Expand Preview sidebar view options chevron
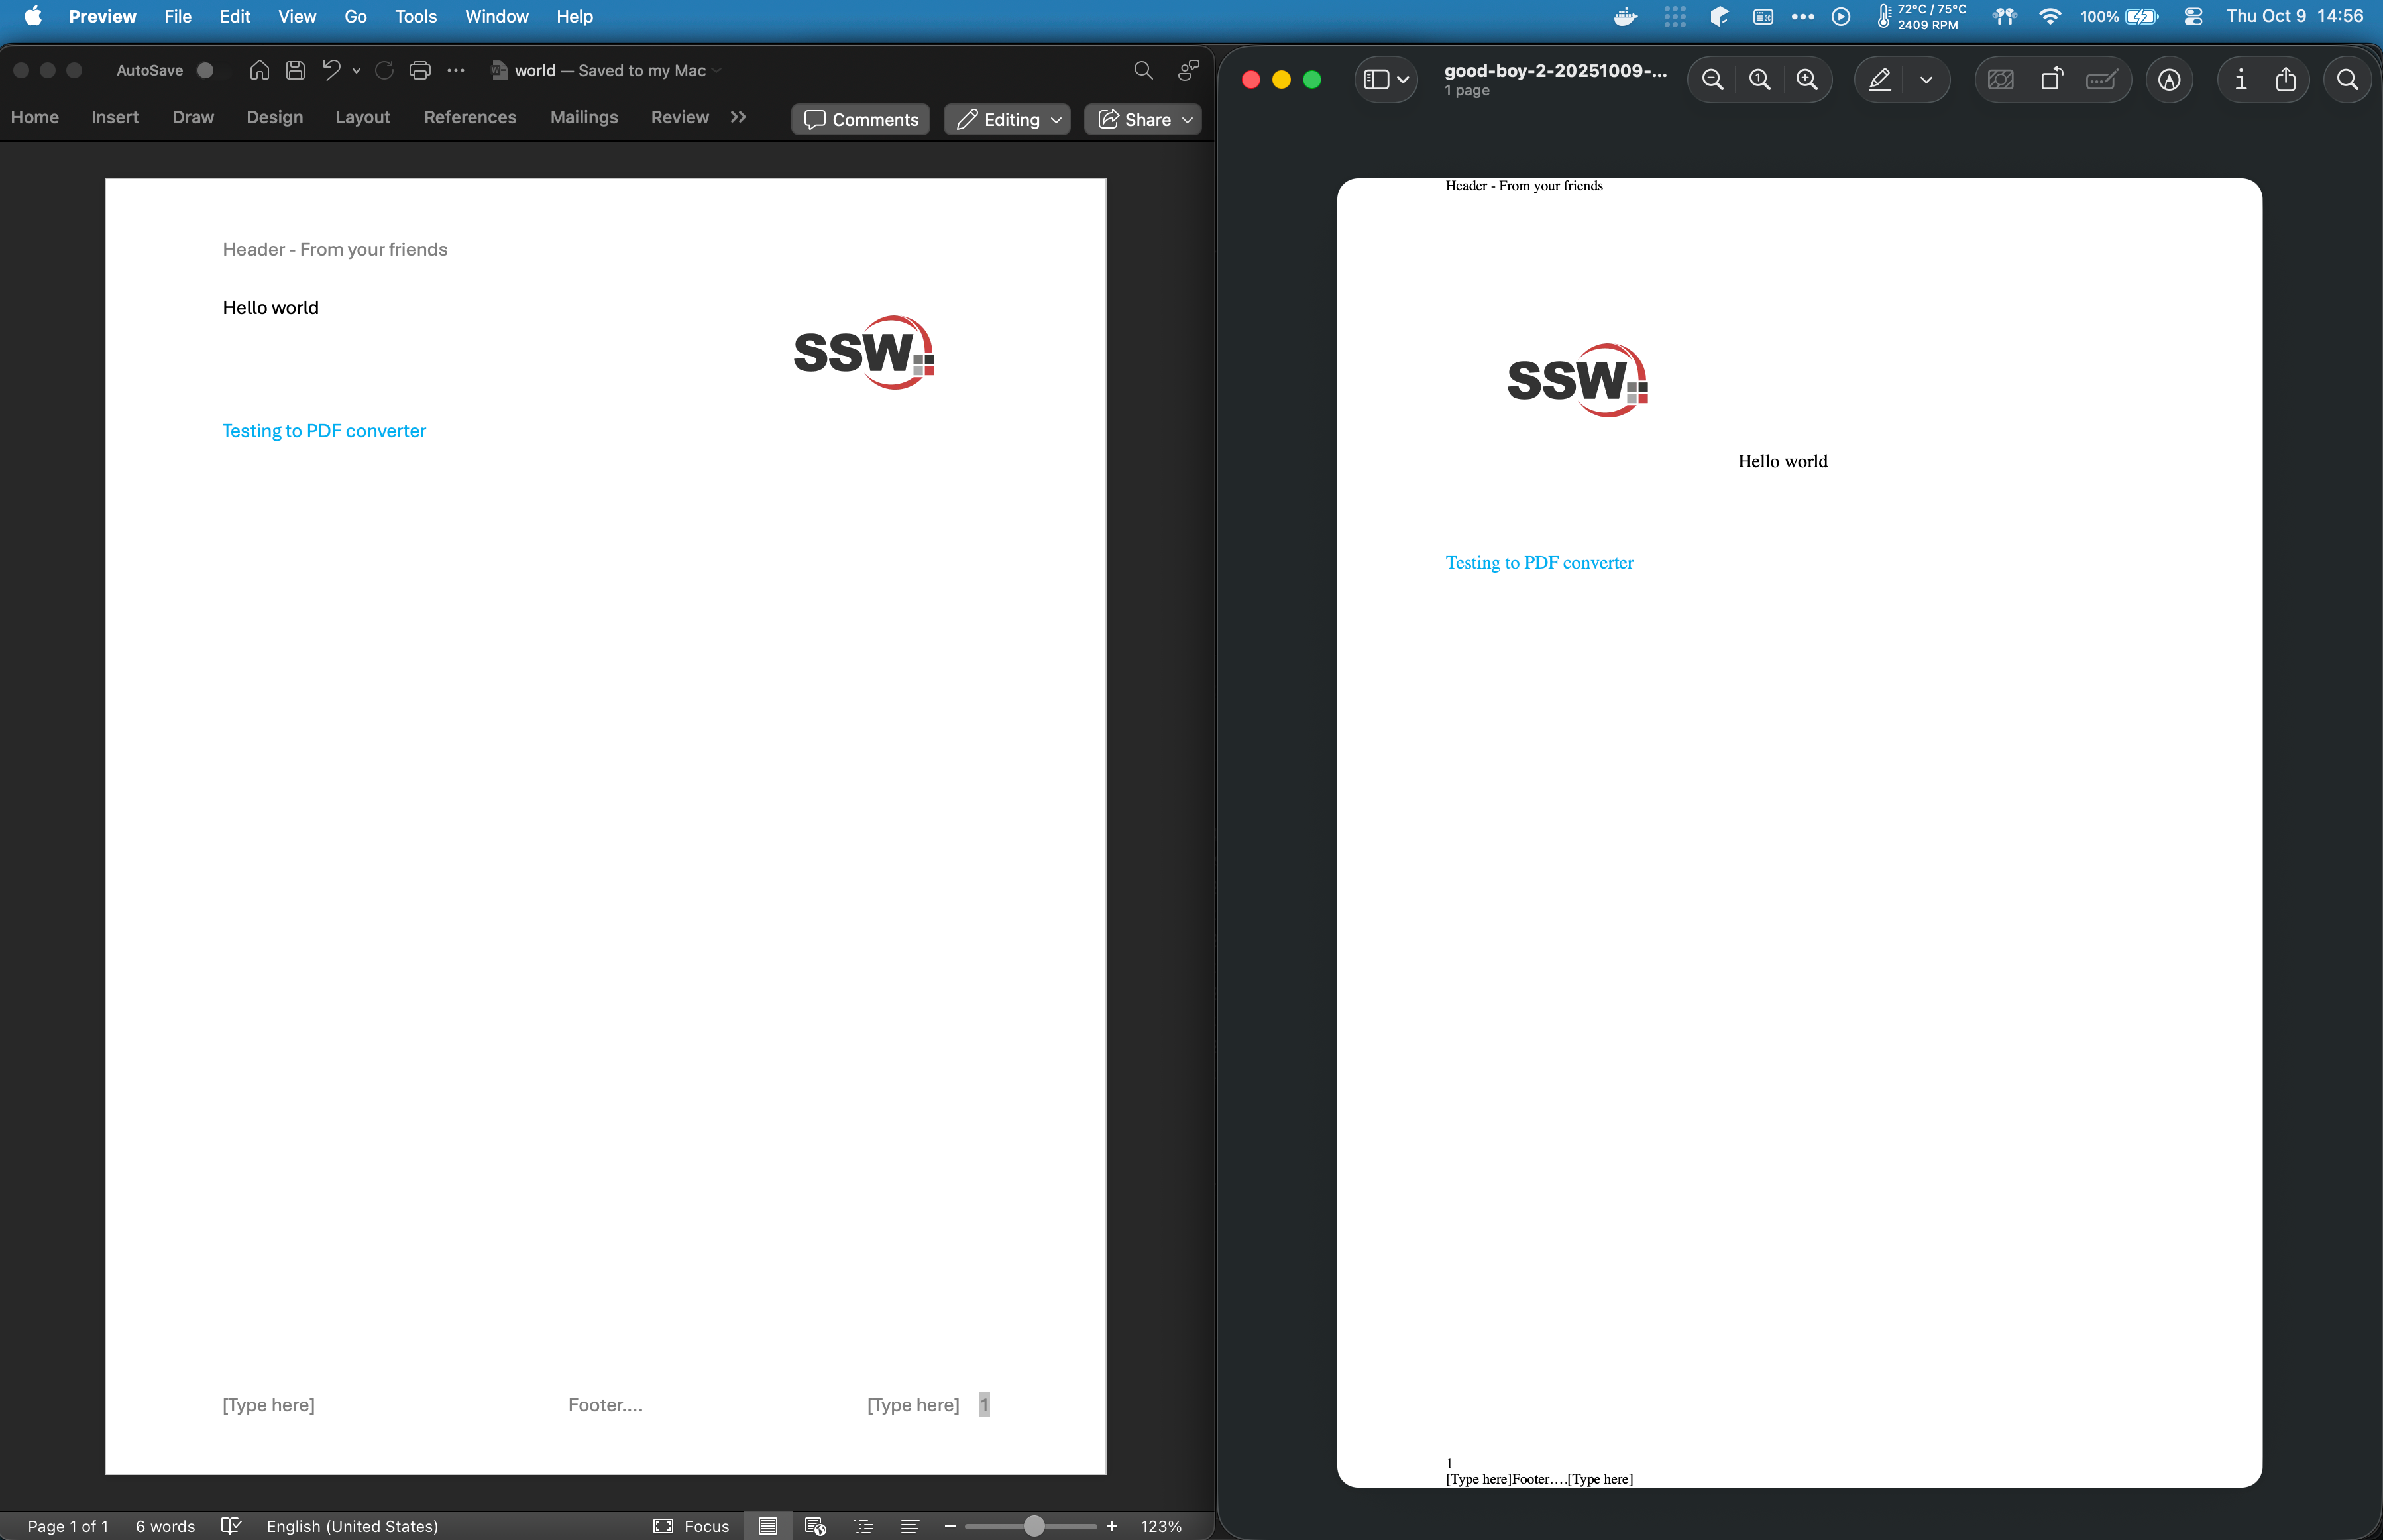The image size is (2383, 1540). coord(1403,80)
